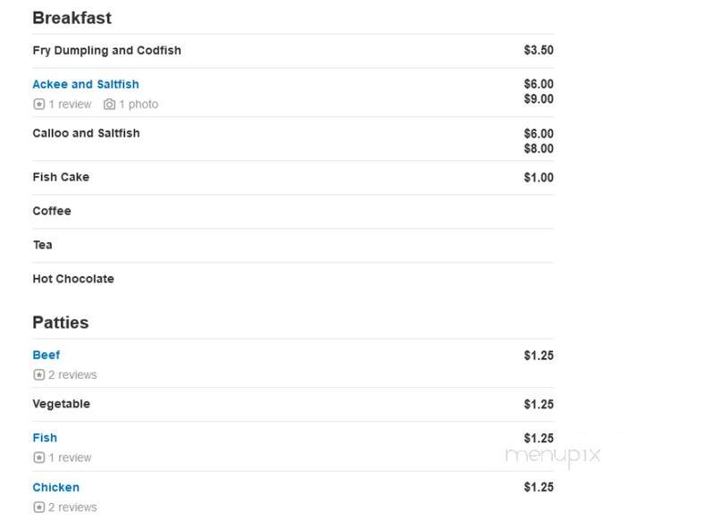
Task: Open the Fish patty link
Action: click(45, 438)
